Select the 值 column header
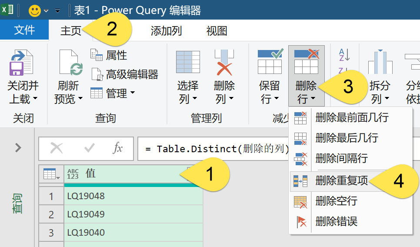Viewport: 420px width, 247px height. (x=133, y=174)
